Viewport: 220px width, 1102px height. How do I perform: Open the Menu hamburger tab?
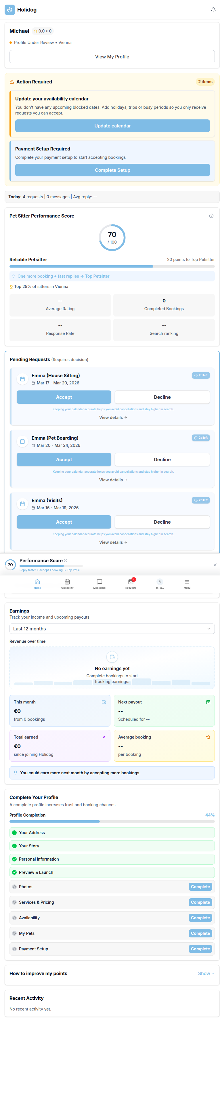[187, 584]
